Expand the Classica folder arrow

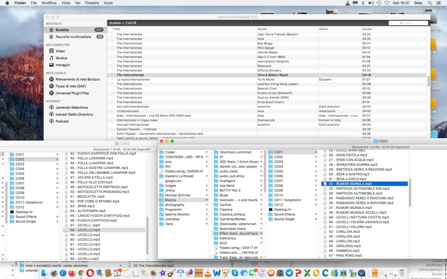261,210
